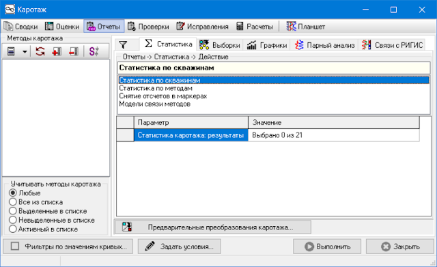This screenshot has height=267, width=437.
Task: Click the Каротаж application icon in title bar
Action: click(x=10, y=10)
